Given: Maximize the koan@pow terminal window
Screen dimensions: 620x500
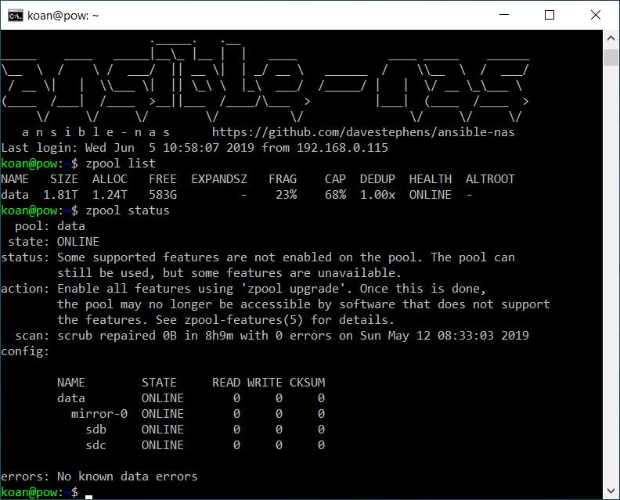Looking at the screenshot, I should click(550, 15).
